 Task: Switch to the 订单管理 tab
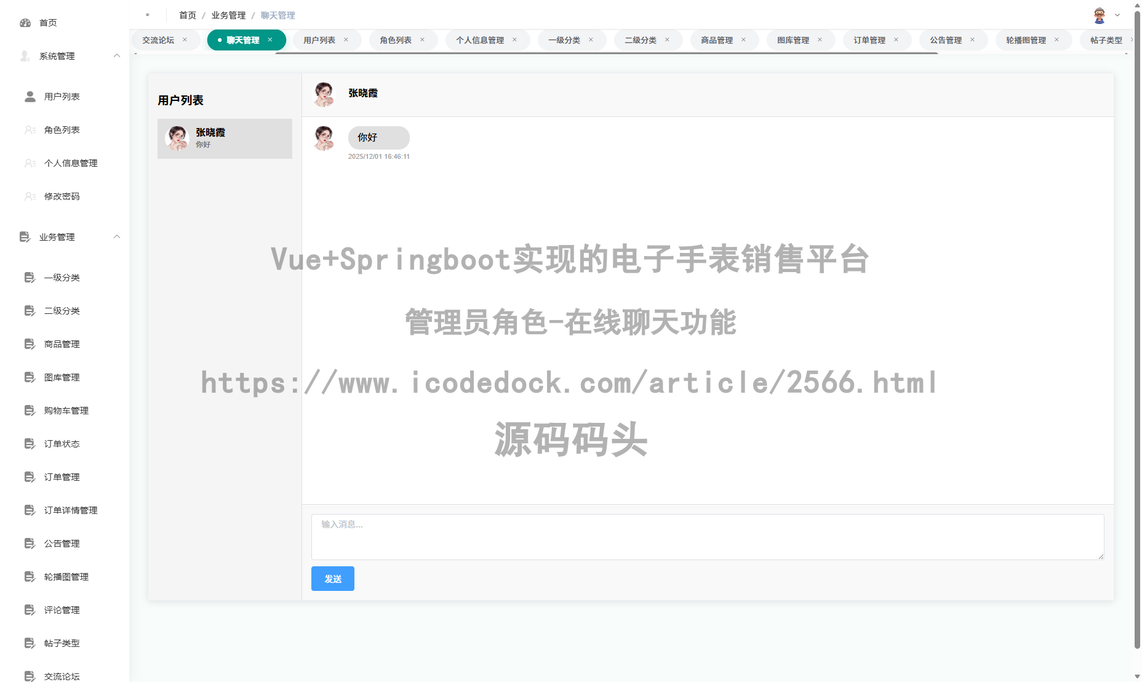click(869, 40)
